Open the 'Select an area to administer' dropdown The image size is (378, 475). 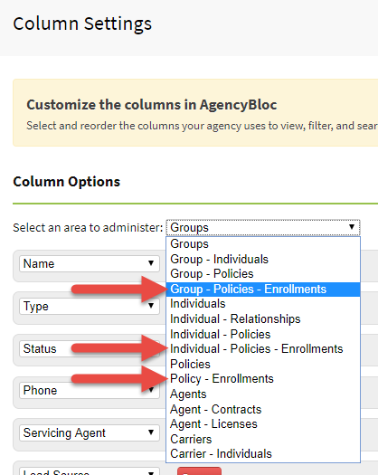(263, 227)
